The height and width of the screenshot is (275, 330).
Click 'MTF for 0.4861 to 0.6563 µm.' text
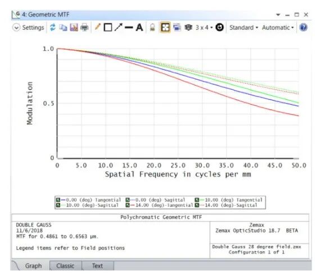click(x=57, y=237)
